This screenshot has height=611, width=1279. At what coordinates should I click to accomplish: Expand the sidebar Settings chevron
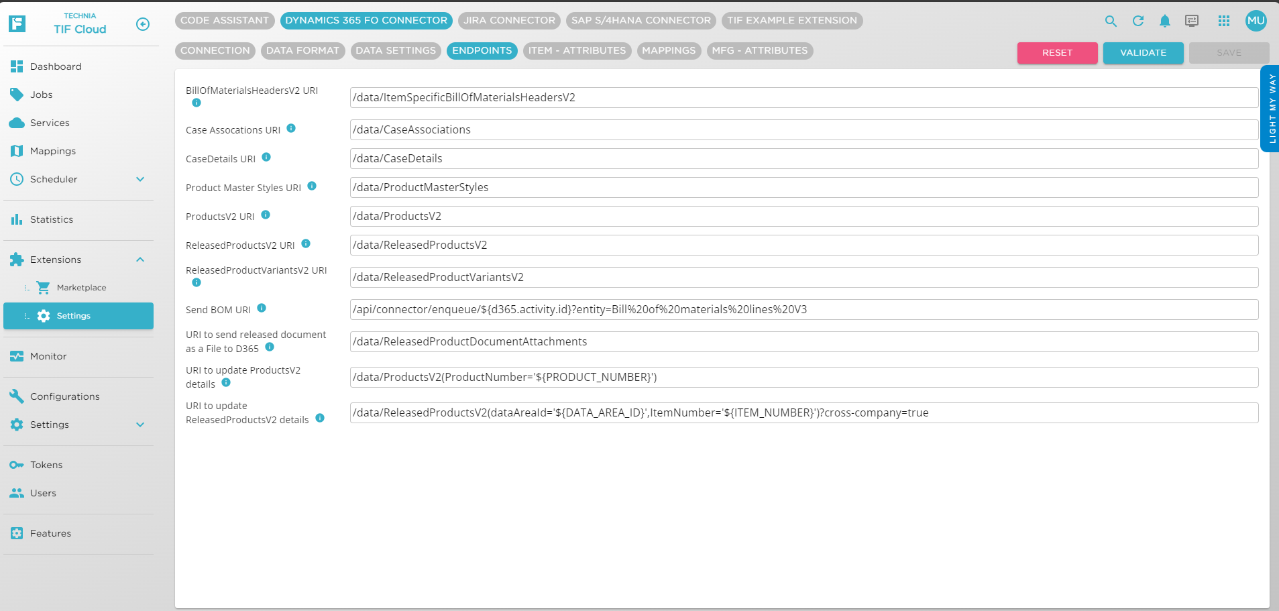pos(140,425)
